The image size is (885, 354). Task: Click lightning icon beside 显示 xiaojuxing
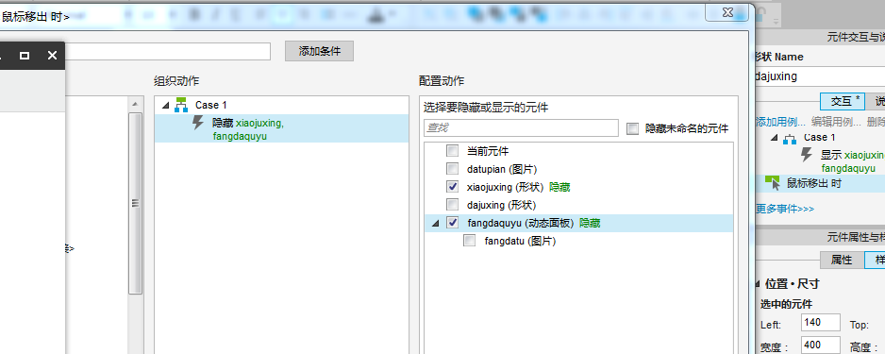point(807,155)
